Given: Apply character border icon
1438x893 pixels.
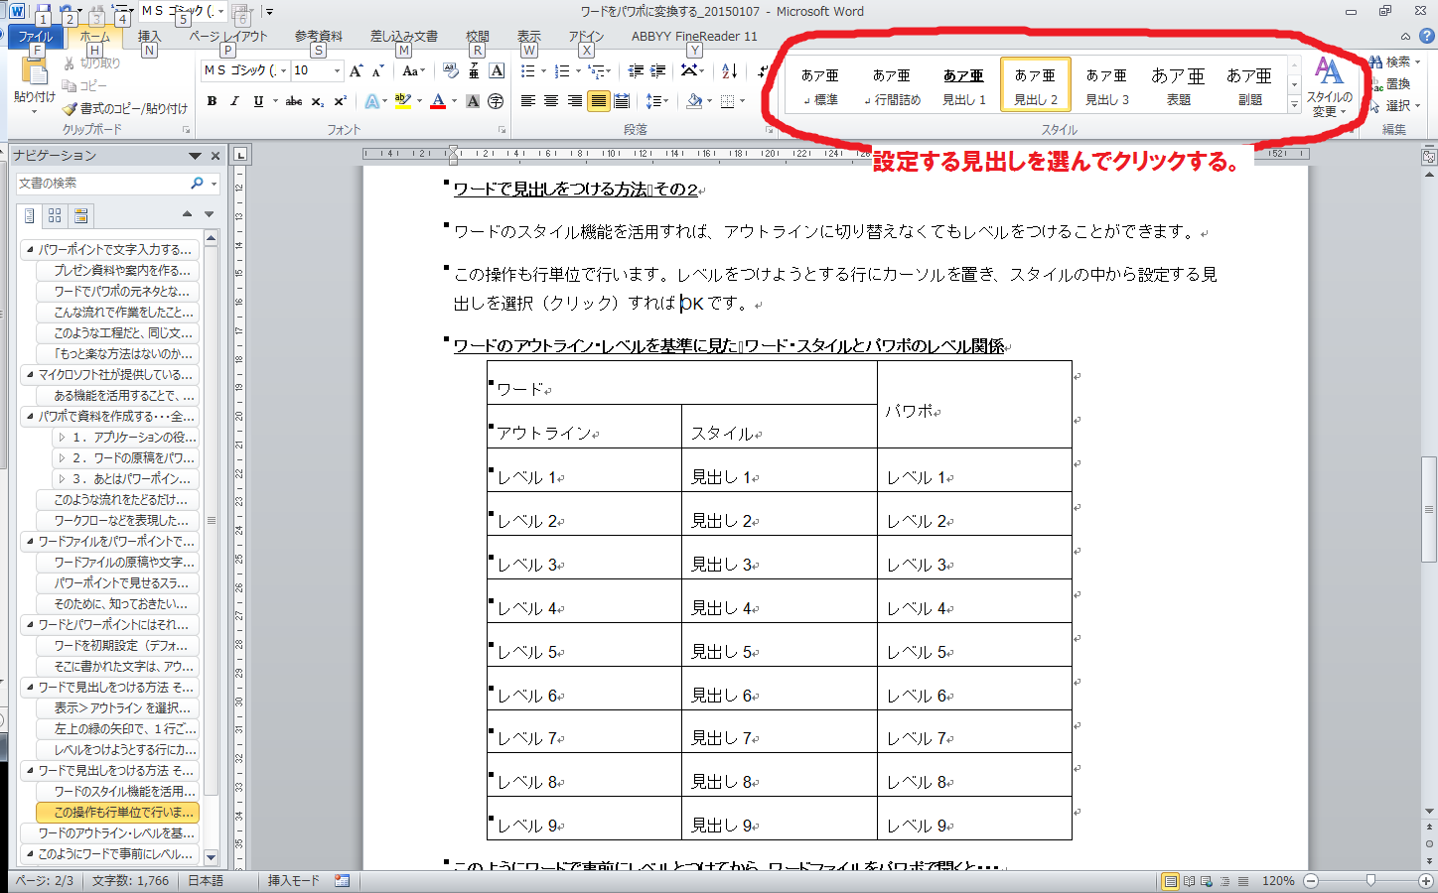Looking at the screenshot, I should click(498, 71).
